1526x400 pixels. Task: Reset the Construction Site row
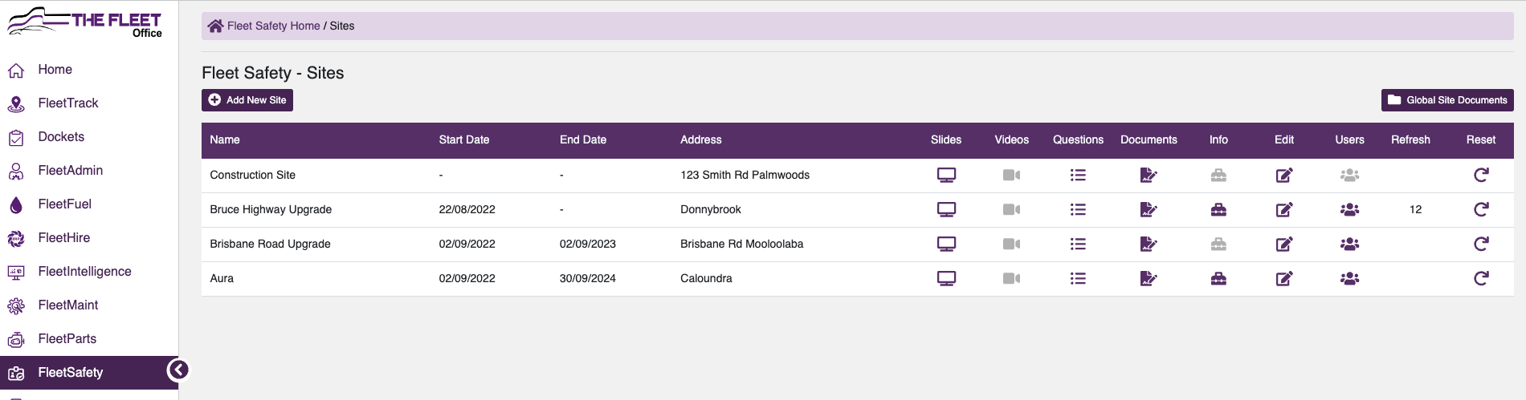[x=1481, y=175]
